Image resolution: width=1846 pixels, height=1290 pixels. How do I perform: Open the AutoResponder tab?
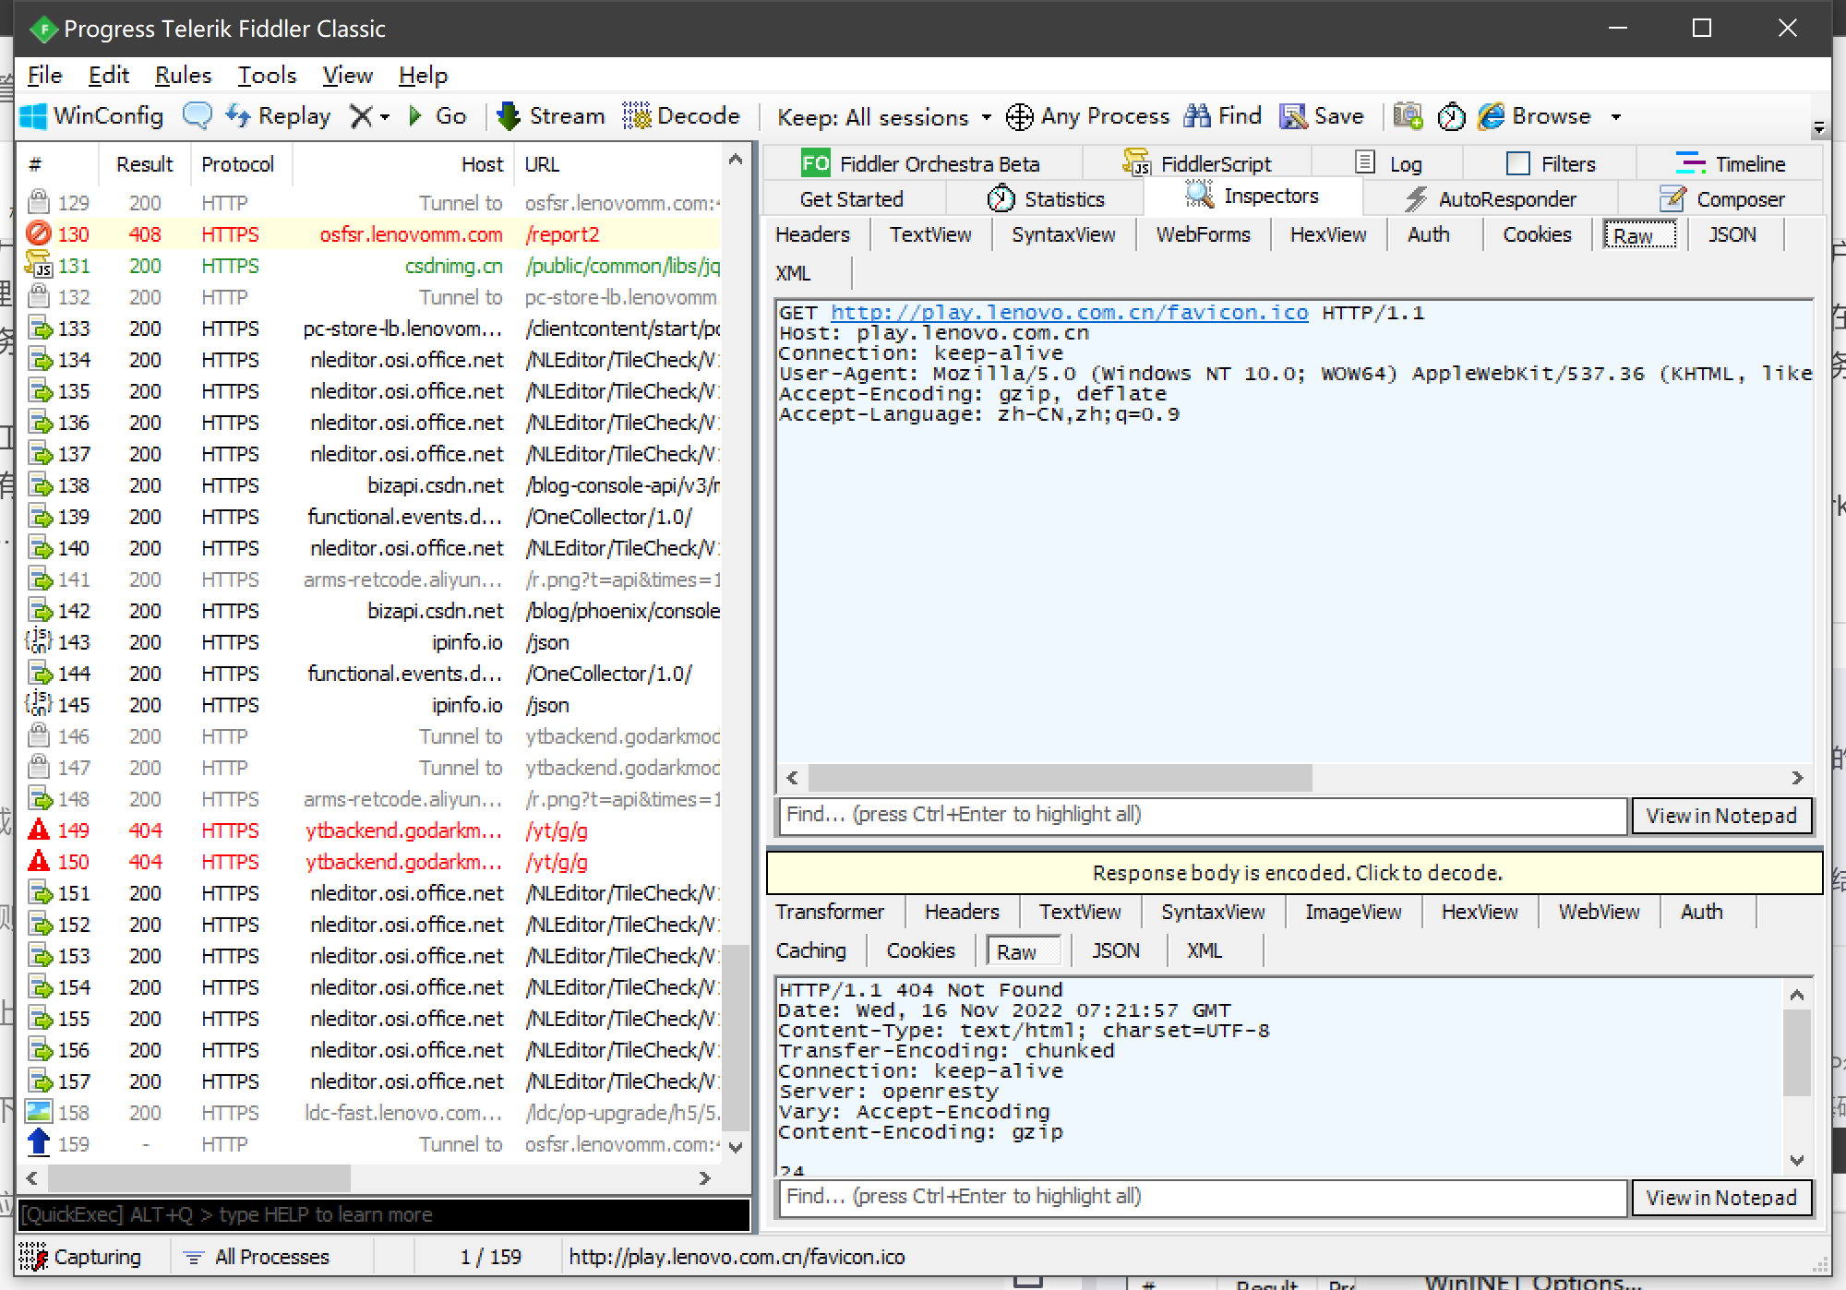(1490, 199)
